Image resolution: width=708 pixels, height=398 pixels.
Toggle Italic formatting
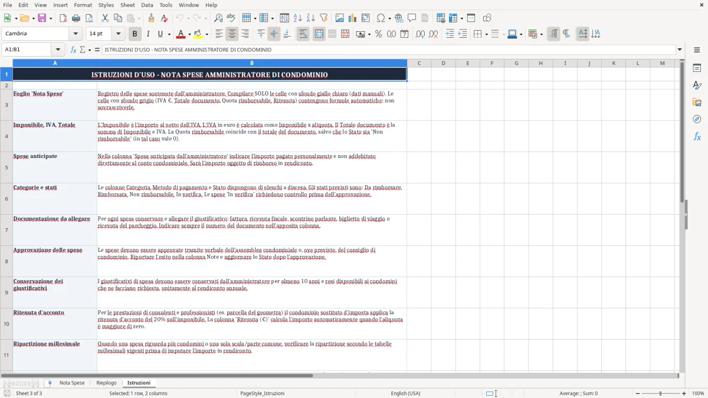(x=148, y=34)
